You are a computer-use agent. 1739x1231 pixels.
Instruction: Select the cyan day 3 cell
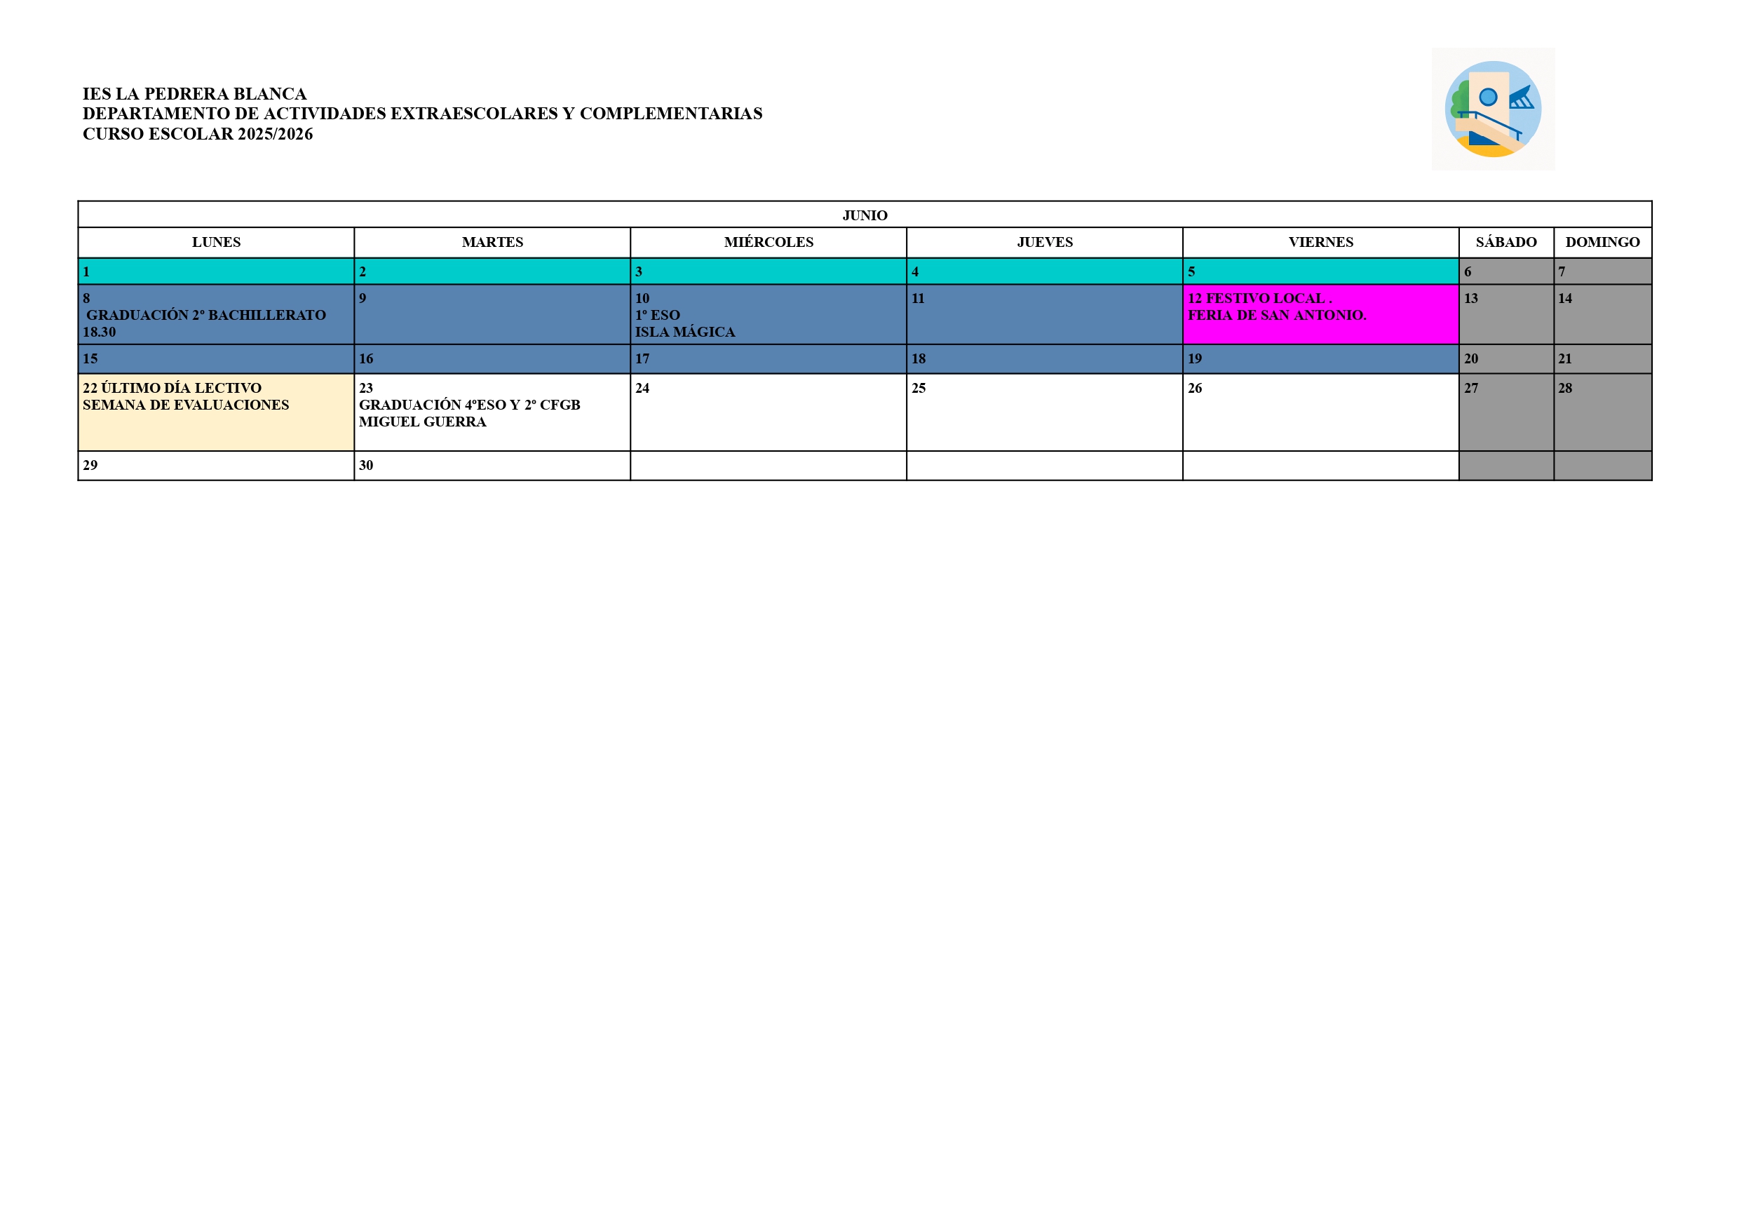click(x=768, y=271)
